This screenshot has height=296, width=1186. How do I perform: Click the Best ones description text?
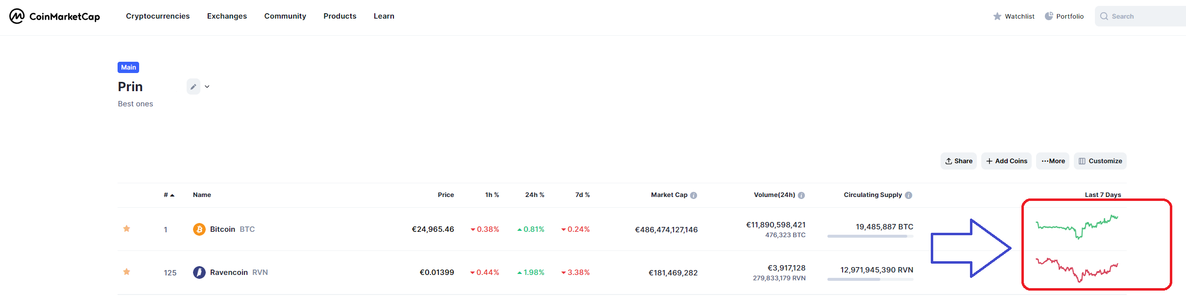136,104
